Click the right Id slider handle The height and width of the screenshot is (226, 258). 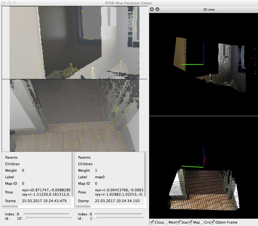pos(95,217)
